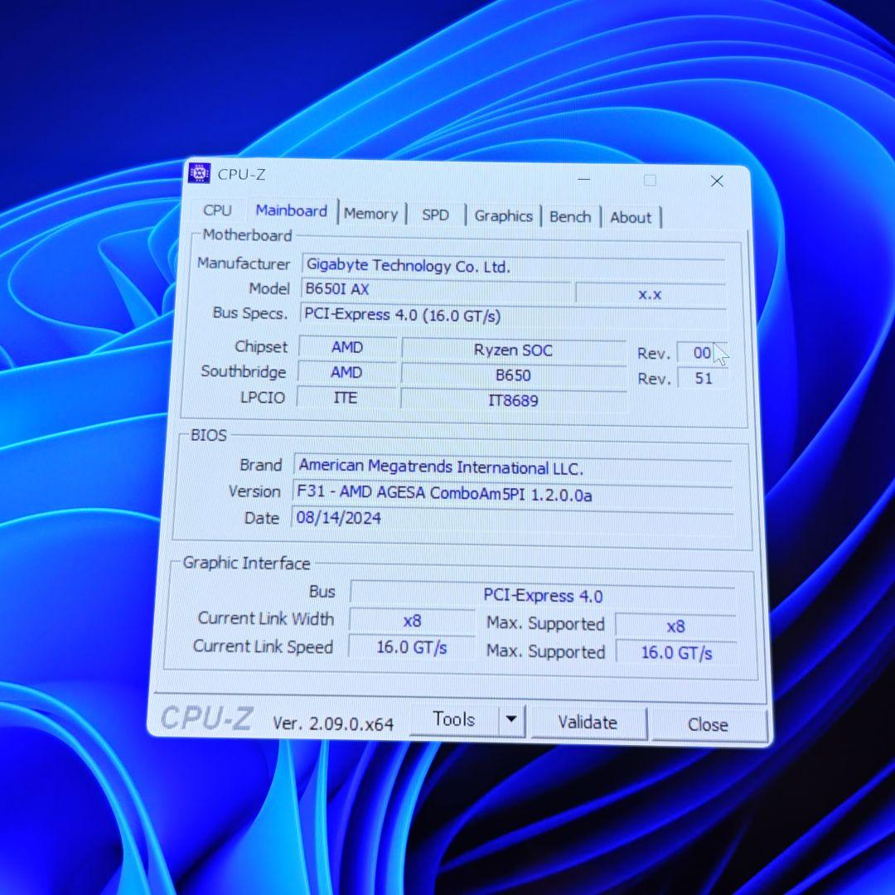Click the BIOS Date label
The height and width of the screenshot is (895, 895).
pos(262,518)
